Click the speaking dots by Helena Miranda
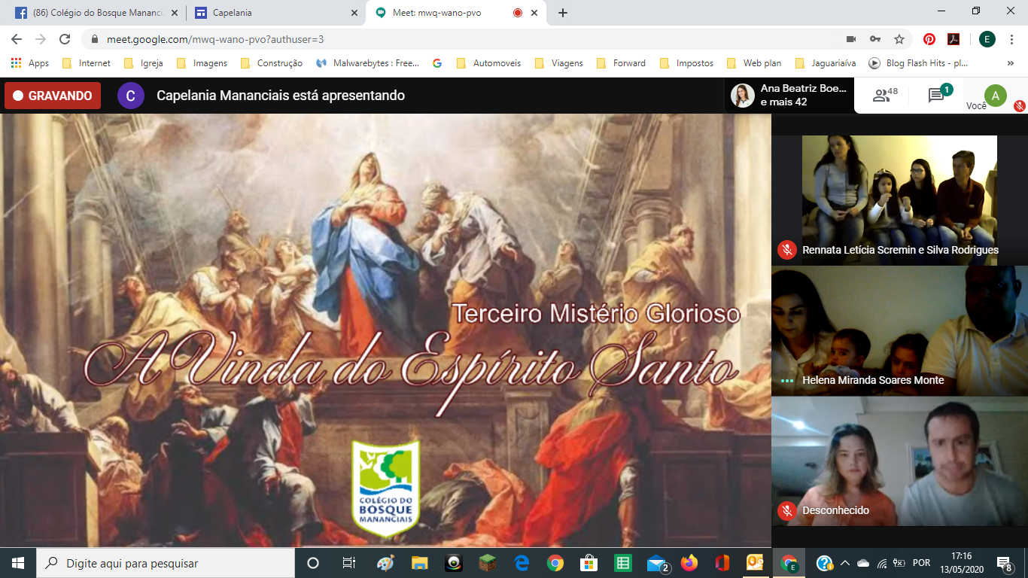This screenshot has height=578, width=1028. pyautogui.click(x=787, y=381)
